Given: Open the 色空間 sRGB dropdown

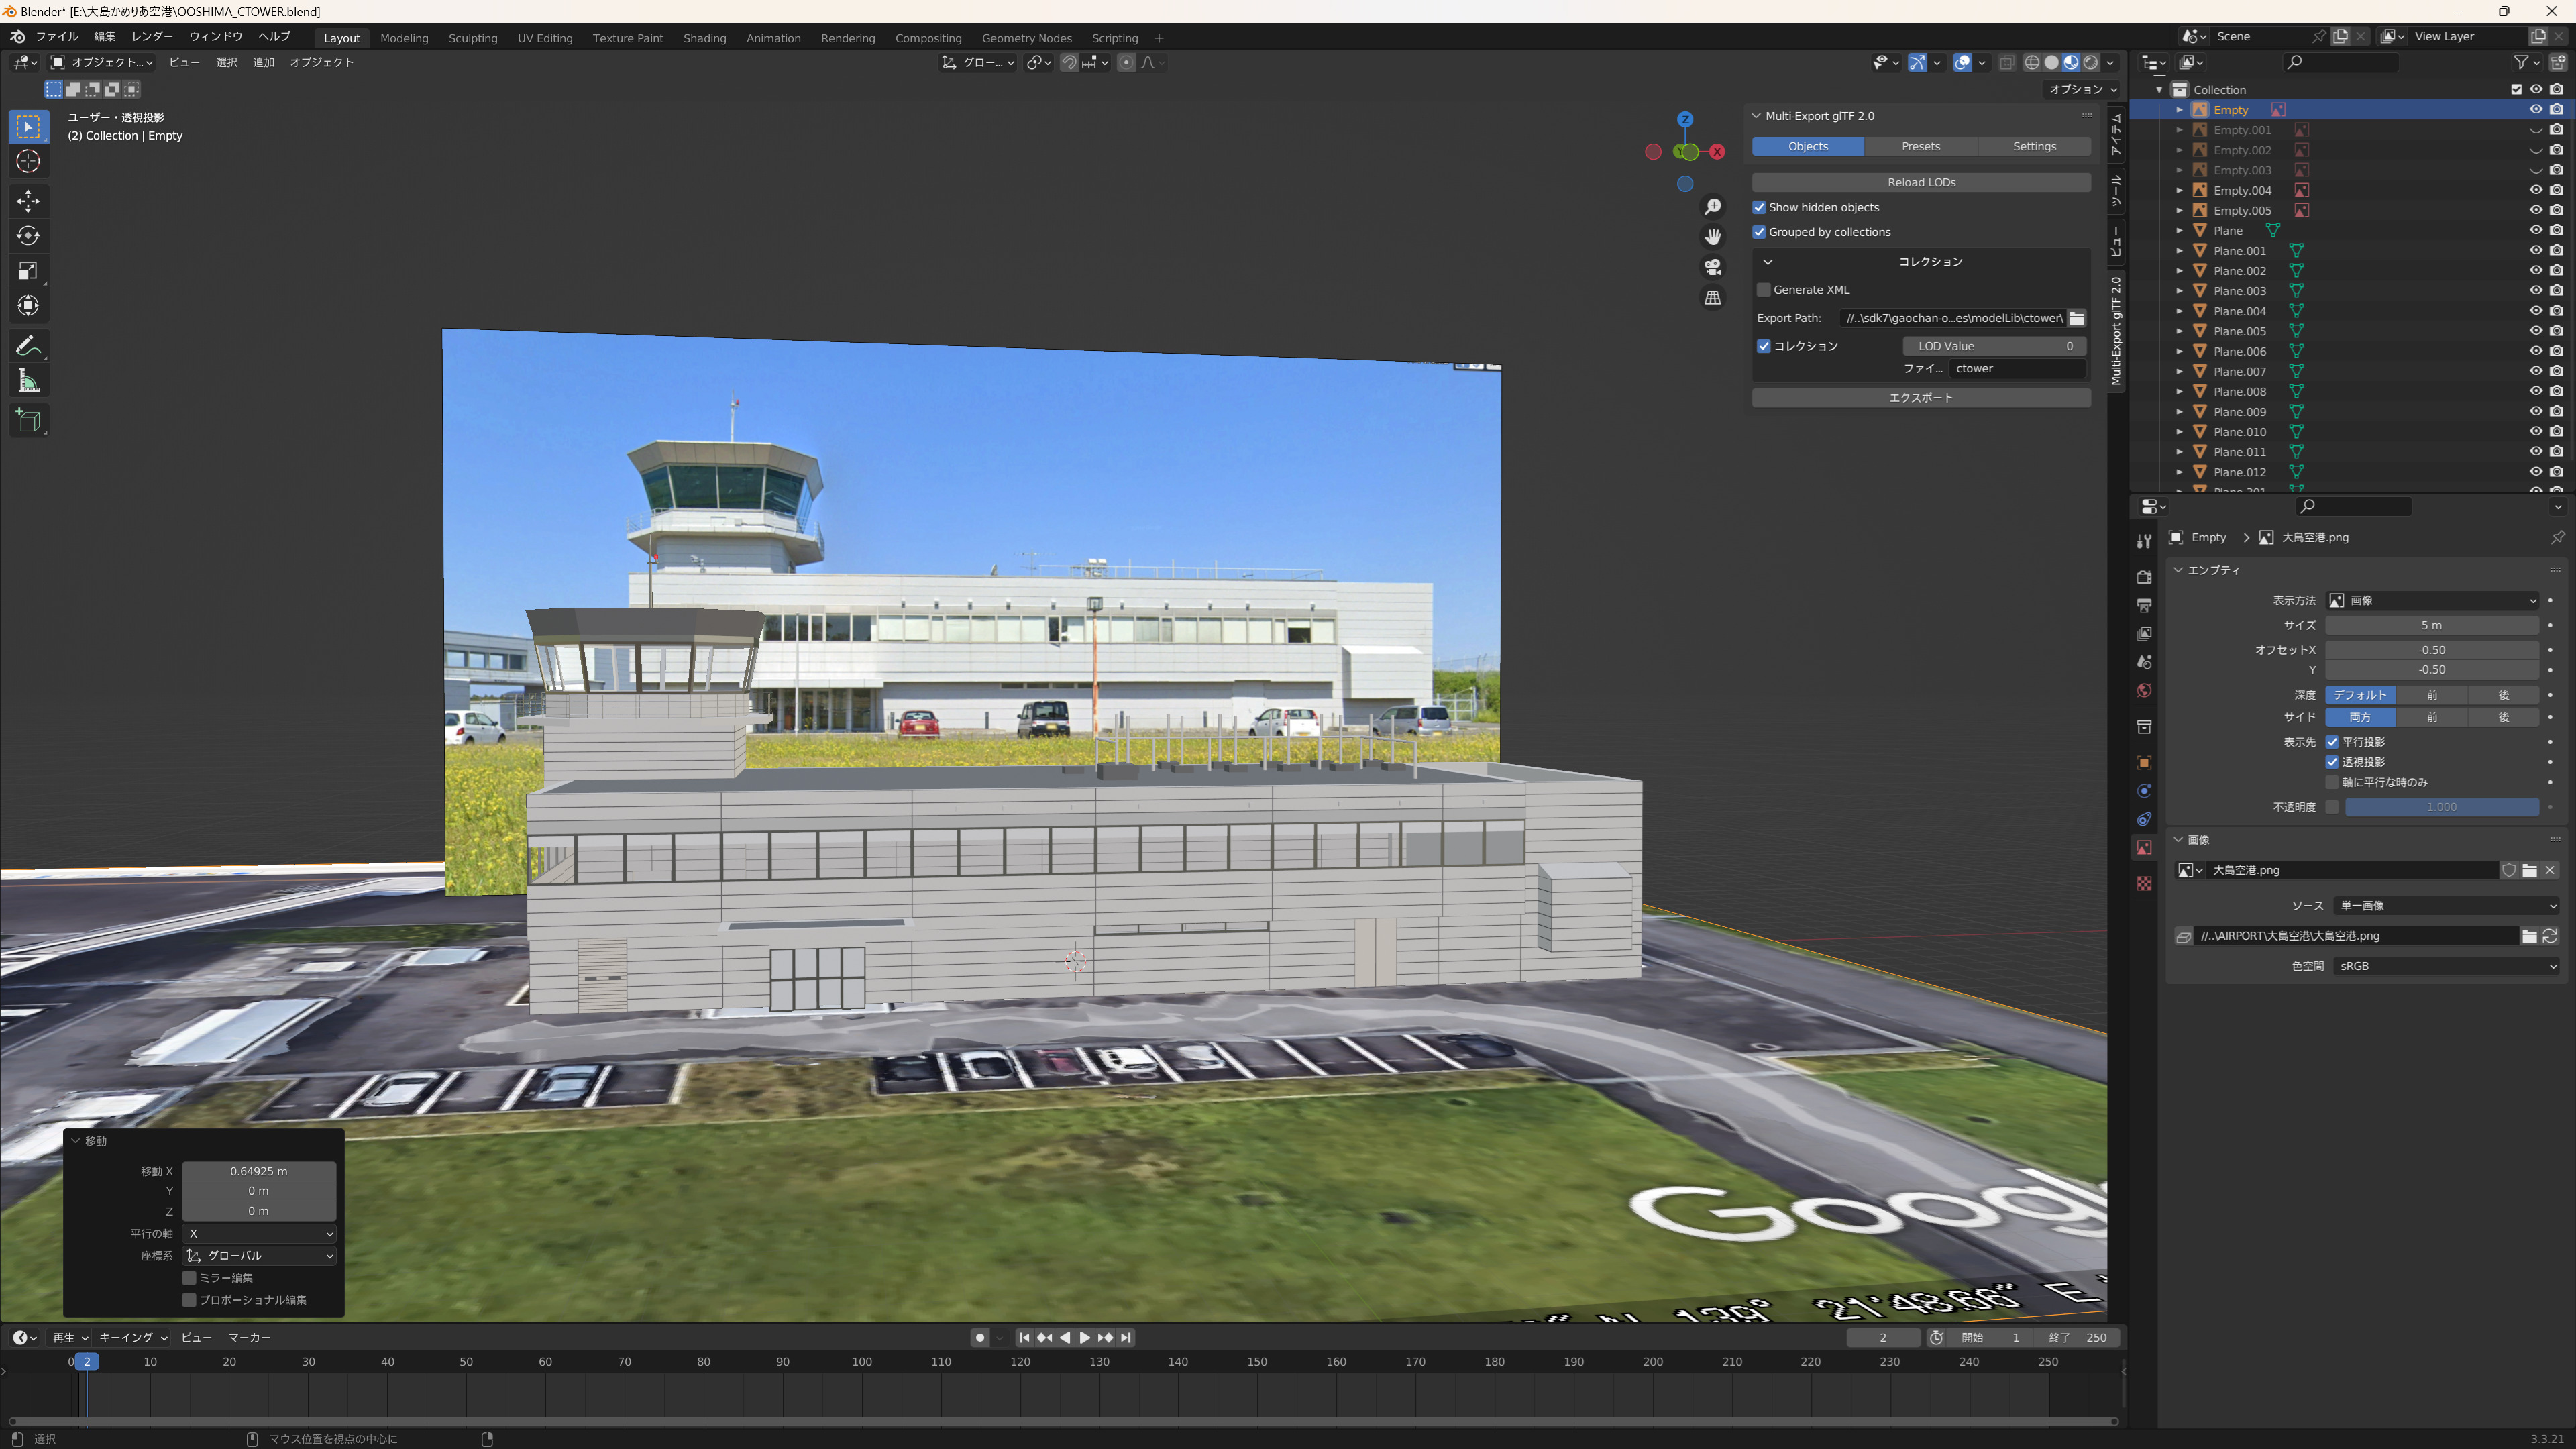Looking at the screenshot, I should [x=2446, y=966].
